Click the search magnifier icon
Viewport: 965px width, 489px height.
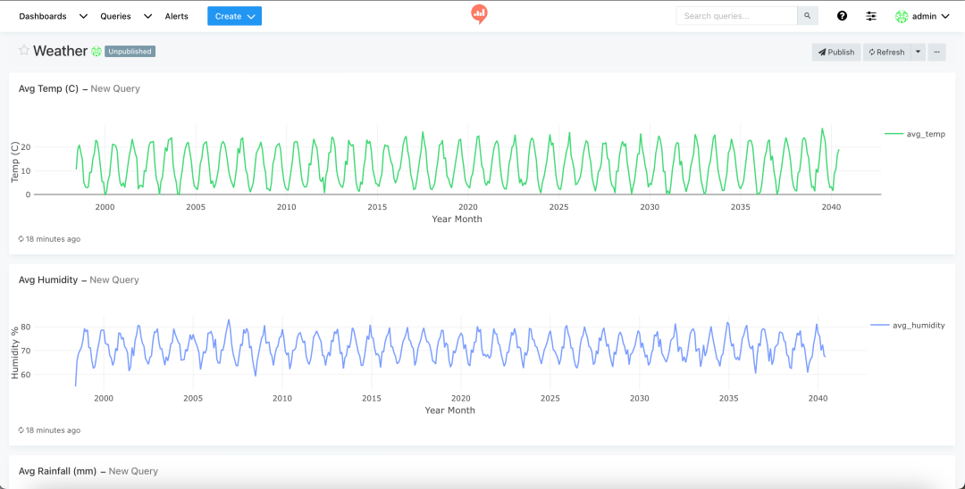808,16
